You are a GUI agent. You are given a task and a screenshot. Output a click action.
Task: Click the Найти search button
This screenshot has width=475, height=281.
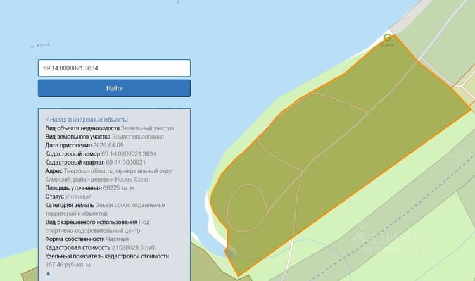pos(114,88)
